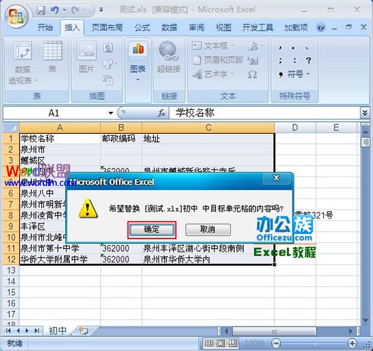Close the Microsoft Office Excel dialog
Screen dimensions: 373x351
[x=276, y=178]
